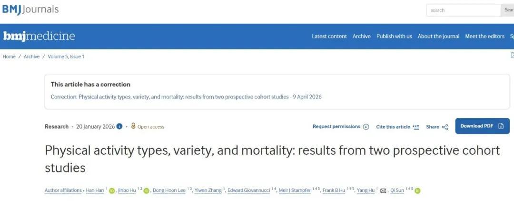Open the correction notice link dated 9 April 2026
Image resolution: width=514 pixels, height=208 pixels.
click(x=186, y=97)
